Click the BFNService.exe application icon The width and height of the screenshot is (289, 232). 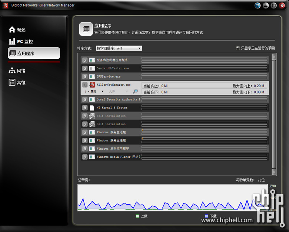(92, 76)
